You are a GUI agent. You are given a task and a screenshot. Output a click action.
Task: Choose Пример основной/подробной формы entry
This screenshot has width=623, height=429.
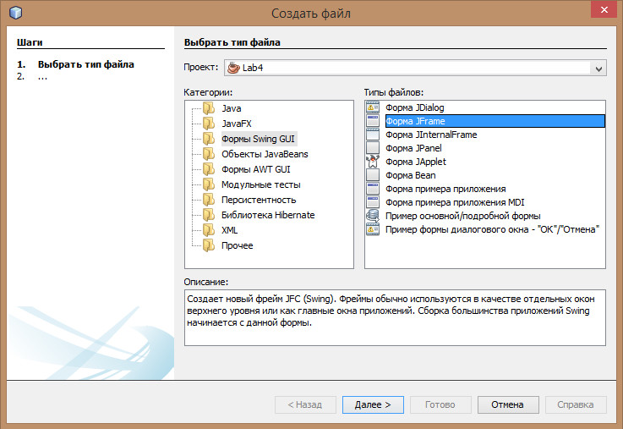(463, 216)
